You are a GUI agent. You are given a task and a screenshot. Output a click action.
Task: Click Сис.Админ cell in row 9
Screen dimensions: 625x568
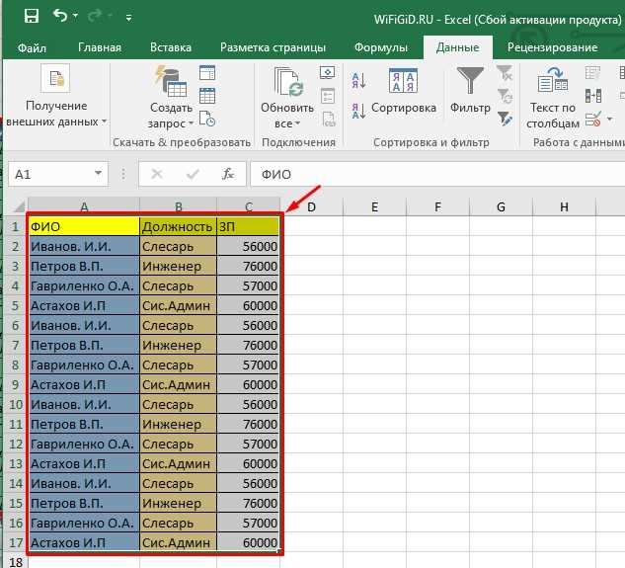178,384
